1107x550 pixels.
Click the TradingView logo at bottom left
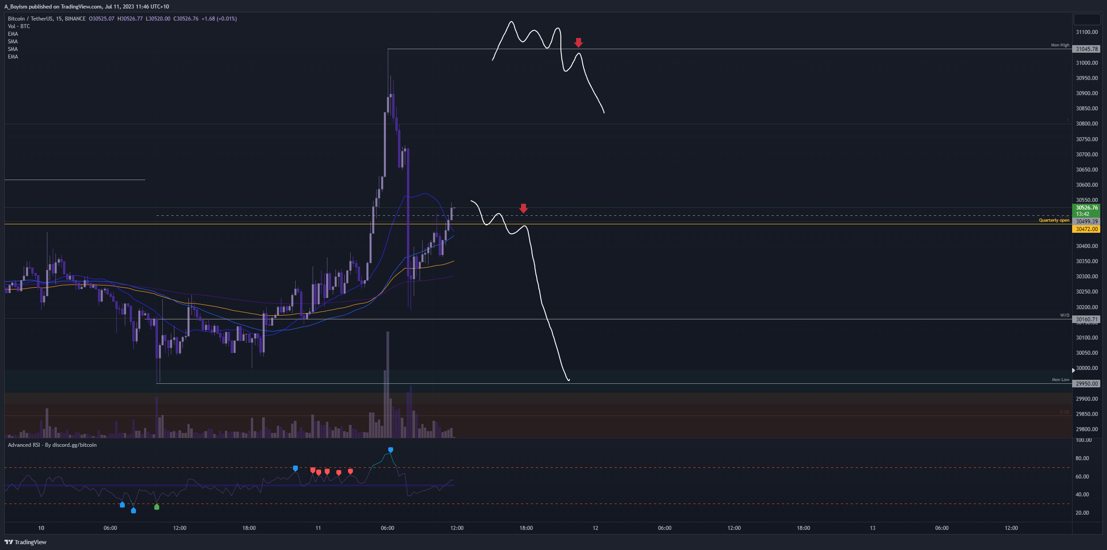[25, 542]
